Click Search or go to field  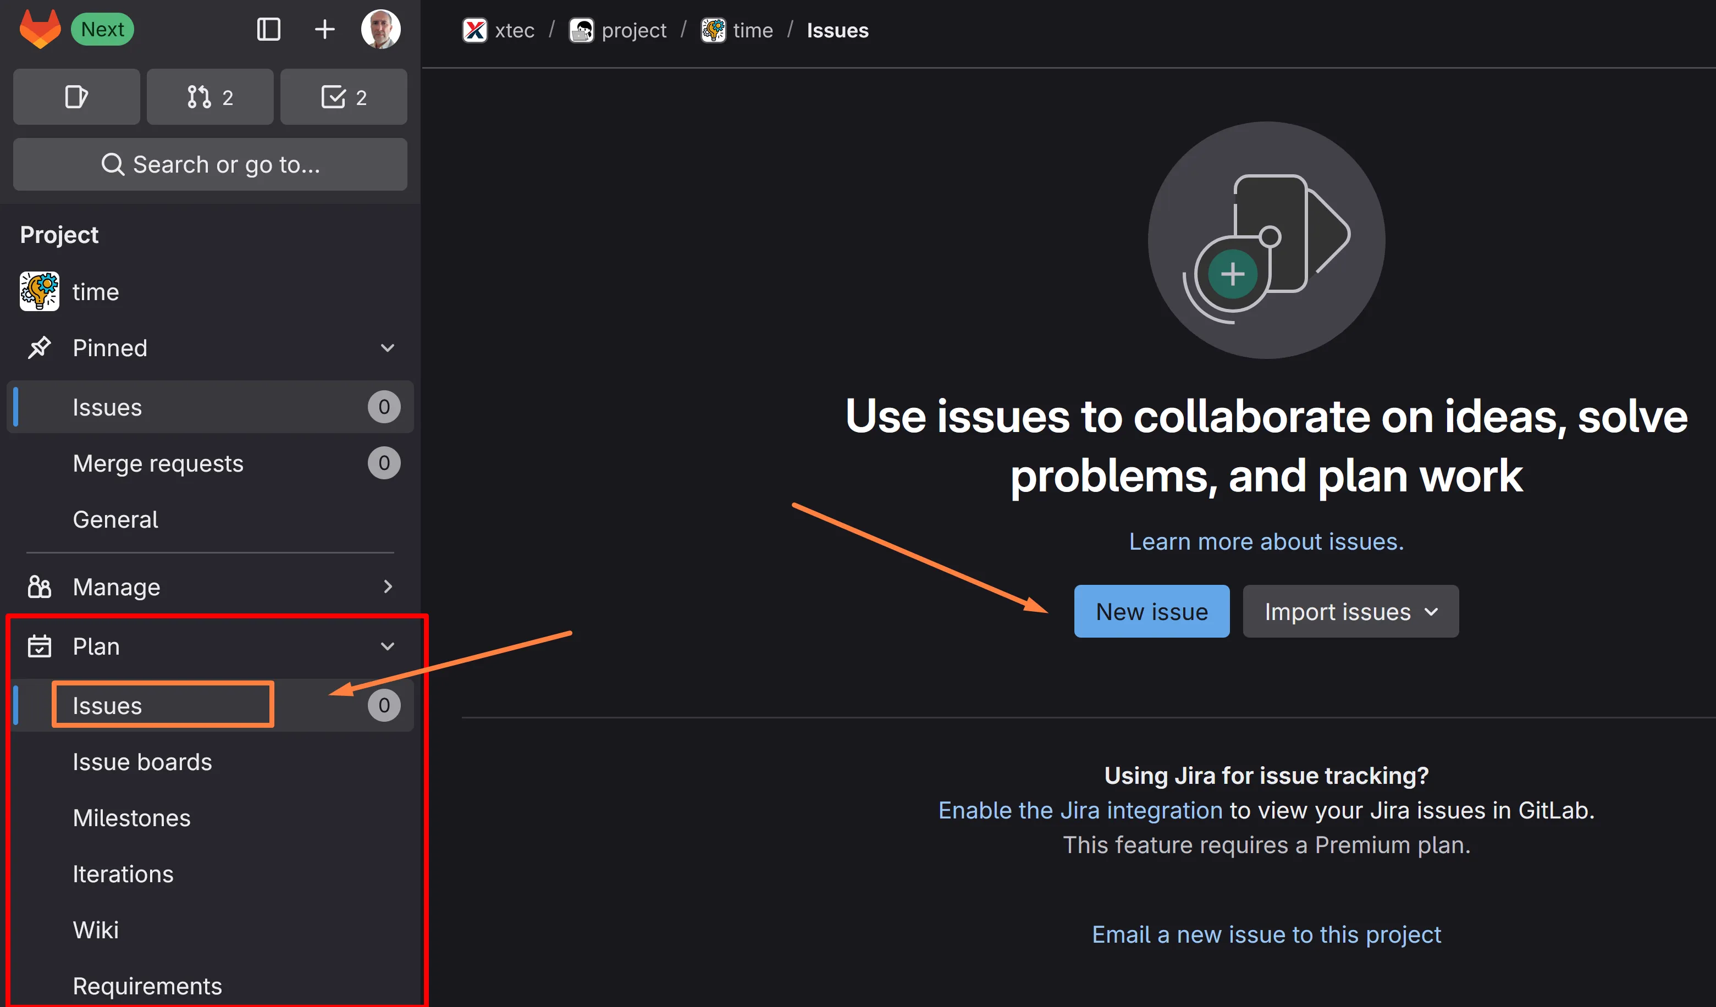209,164
